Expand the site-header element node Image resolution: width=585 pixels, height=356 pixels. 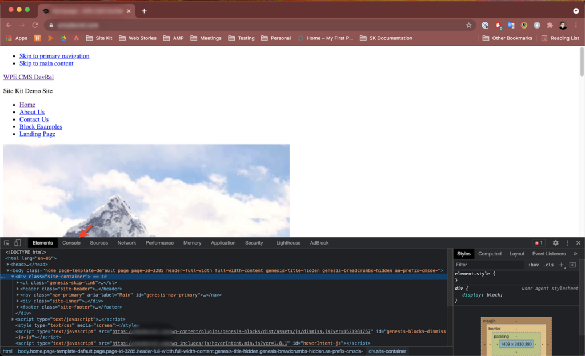(x=18, y=289)
